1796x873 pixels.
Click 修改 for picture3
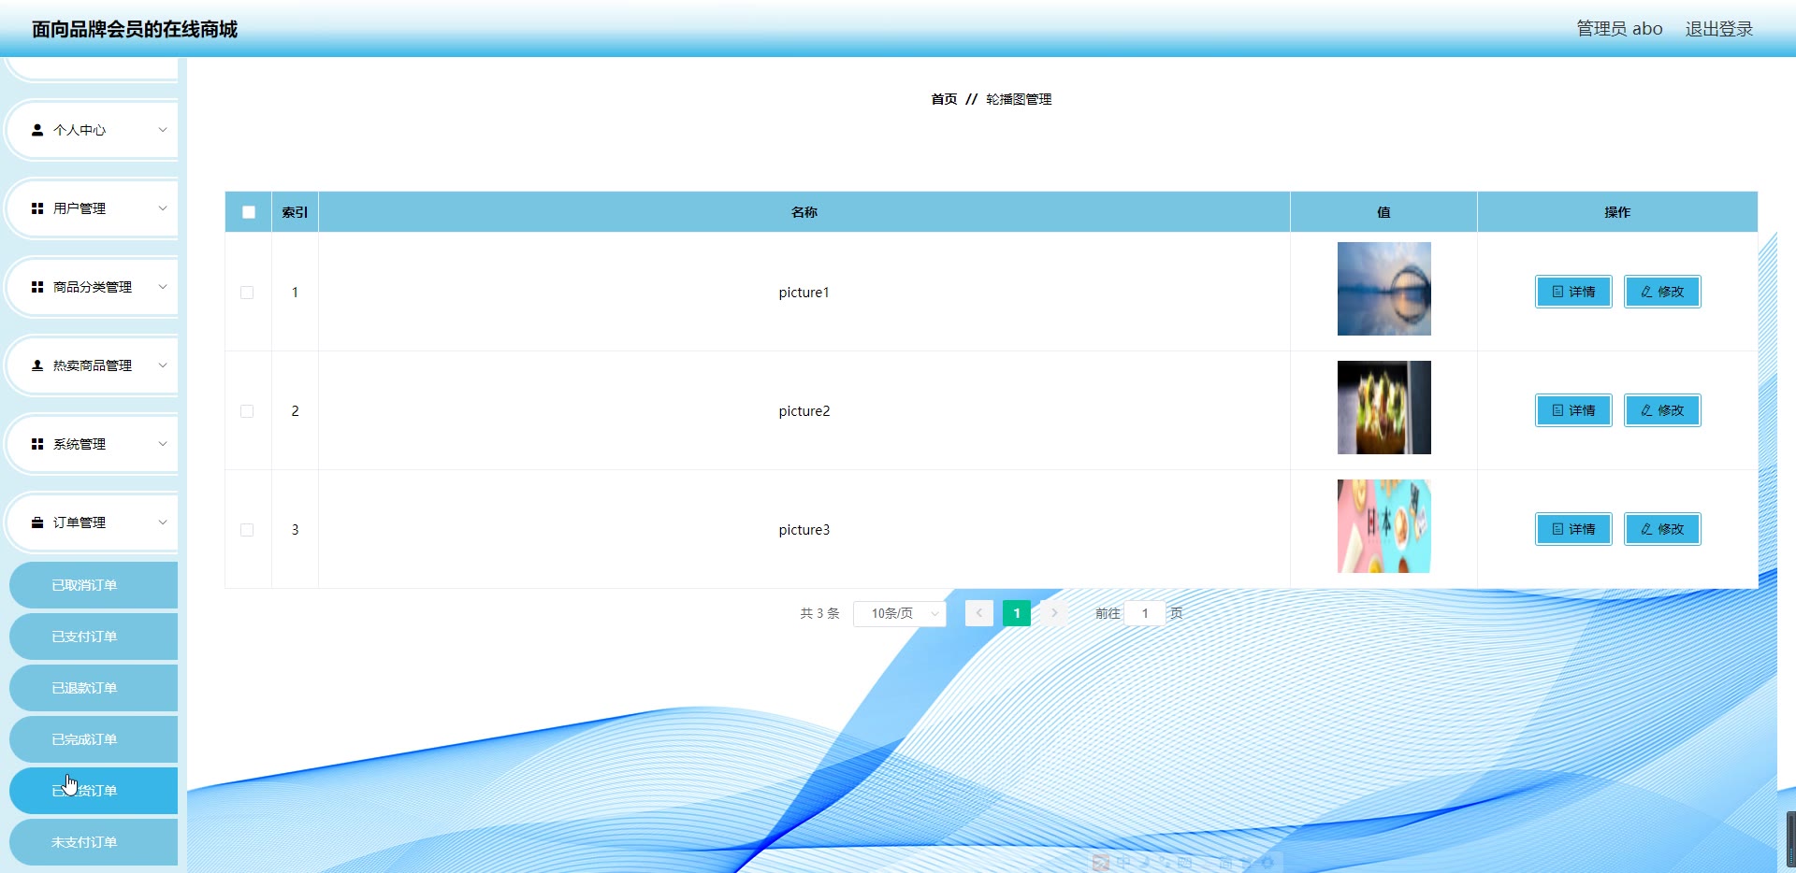[1662, 529]
